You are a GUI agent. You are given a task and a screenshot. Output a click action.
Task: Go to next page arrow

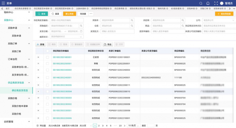[x=125, y=126]
